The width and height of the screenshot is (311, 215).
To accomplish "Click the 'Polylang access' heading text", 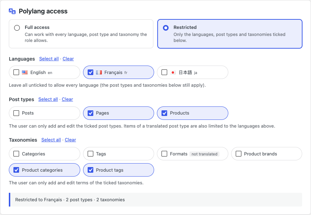I will coord(43,11).
